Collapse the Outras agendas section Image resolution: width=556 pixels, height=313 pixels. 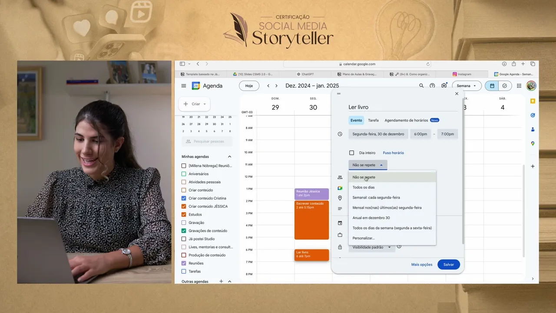click(x=229, y=281)
